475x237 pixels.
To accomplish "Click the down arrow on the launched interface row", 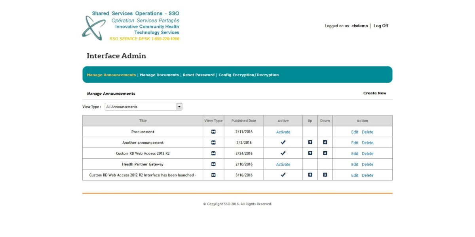I will coord(325,175).
